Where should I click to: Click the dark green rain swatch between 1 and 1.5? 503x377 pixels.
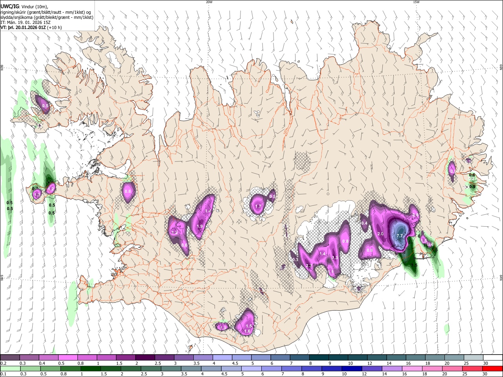tap(90, 368)
